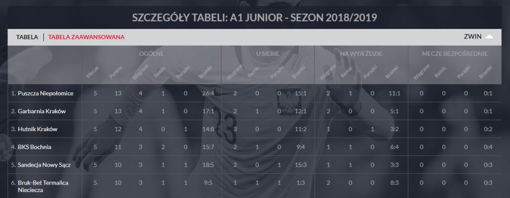Select the NA WYJEŹDZIE column group header
This screenshot has width=510, height=198.
click(x=361, y=54)
